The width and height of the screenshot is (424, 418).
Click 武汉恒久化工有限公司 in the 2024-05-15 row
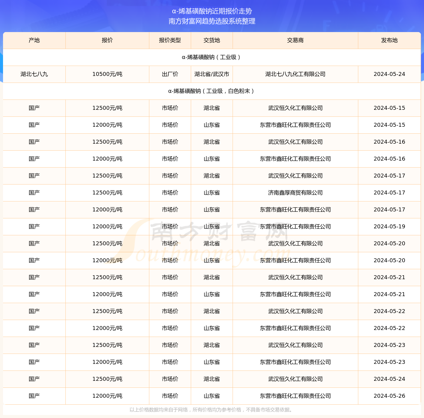point(295,108)
